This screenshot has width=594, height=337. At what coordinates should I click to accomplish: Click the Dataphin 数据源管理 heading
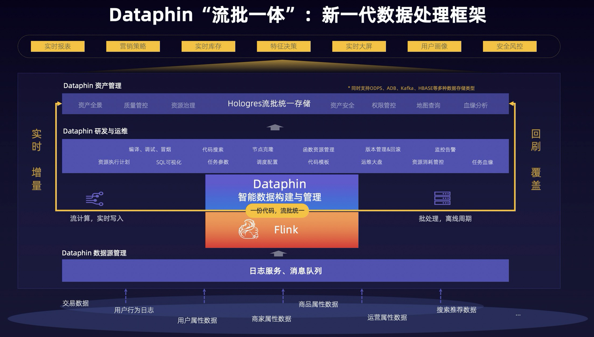click(94, 253)
